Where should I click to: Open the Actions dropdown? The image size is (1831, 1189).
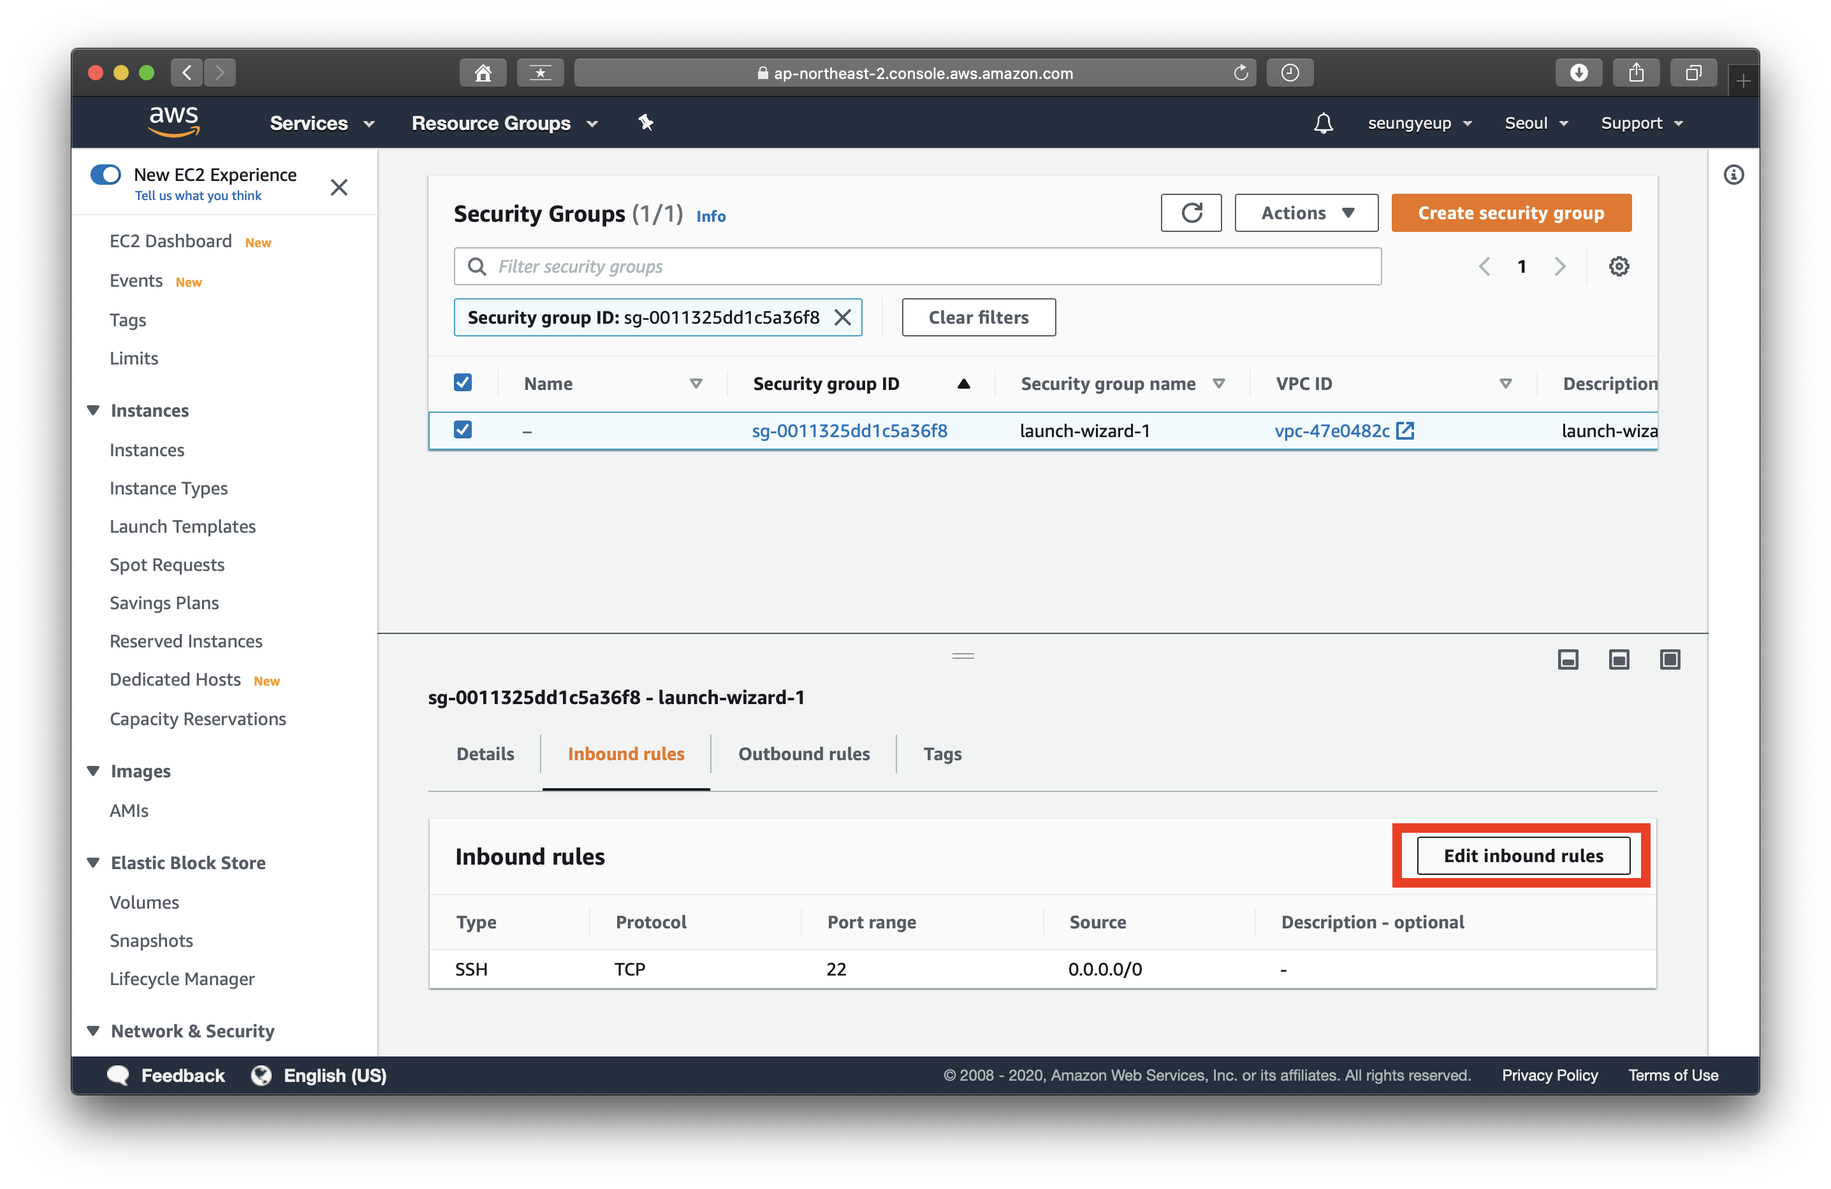[1306, 213]
